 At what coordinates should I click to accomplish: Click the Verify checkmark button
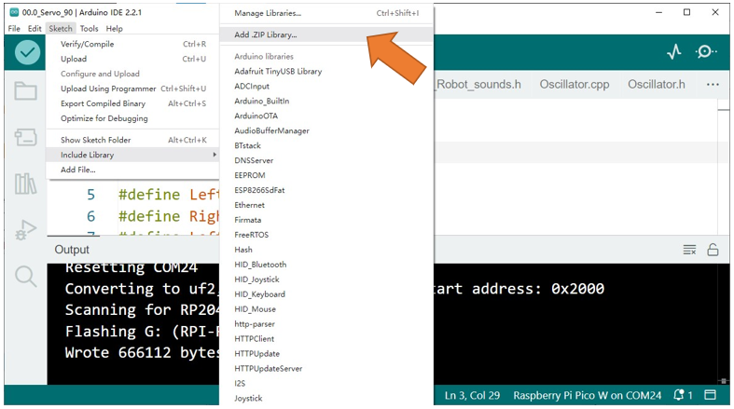27,52
